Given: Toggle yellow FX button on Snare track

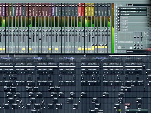Looking at the screenshot, I should 83,49.
